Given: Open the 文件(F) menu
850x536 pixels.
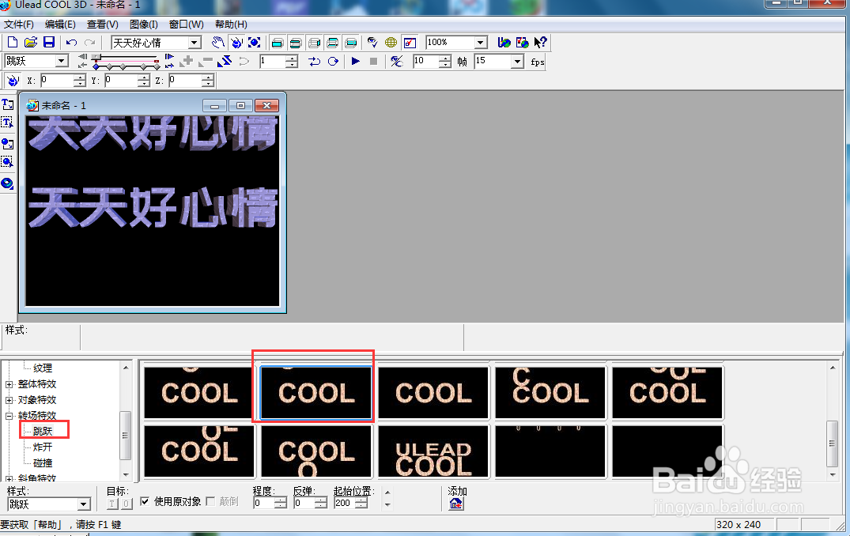Looking at the screenshot, I should tap(18, 25).
